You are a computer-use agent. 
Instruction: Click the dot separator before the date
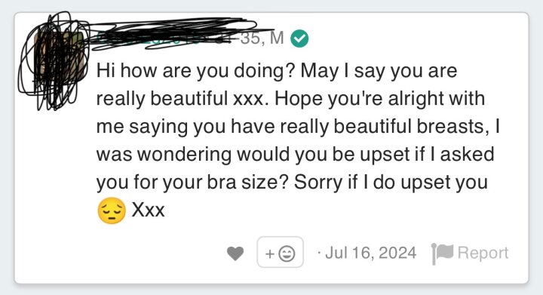click(x=318, y=253)
